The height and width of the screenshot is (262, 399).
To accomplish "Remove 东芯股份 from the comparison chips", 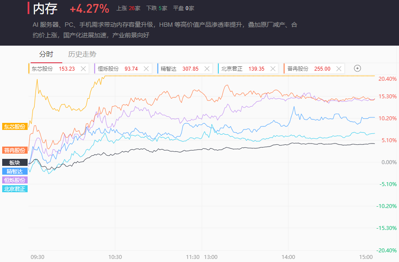I will pos(83,68).
